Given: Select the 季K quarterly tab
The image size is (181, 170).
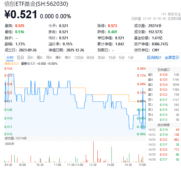Looking at the screenshot, I should [x=58, y=57].
